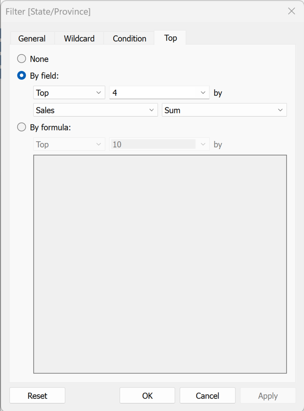Screen dimensions: 304x411
Task: Click the Cancel button
Action: coord(207,396)
